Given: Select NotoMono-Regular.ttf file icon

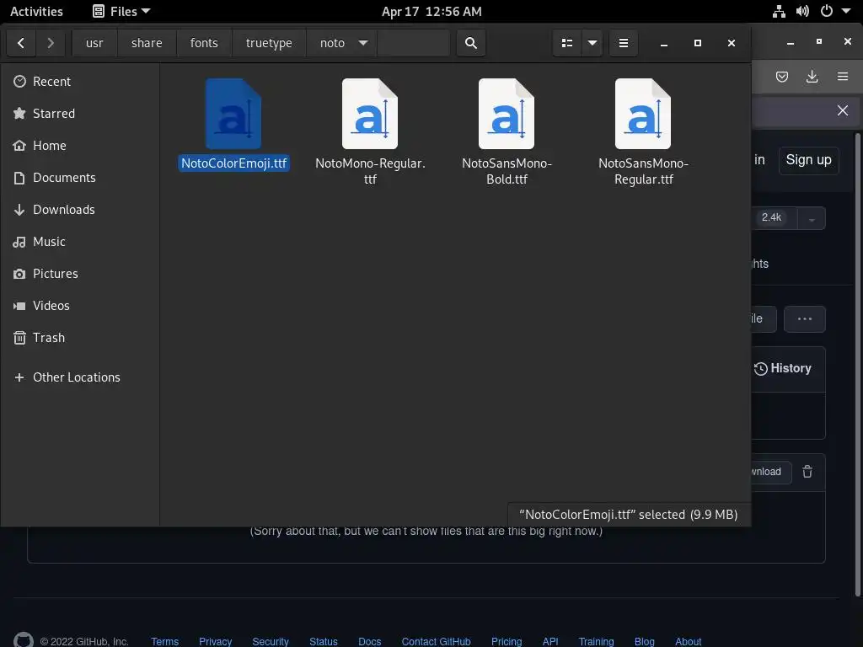Looking at the screenshot, I should point(370,114).
